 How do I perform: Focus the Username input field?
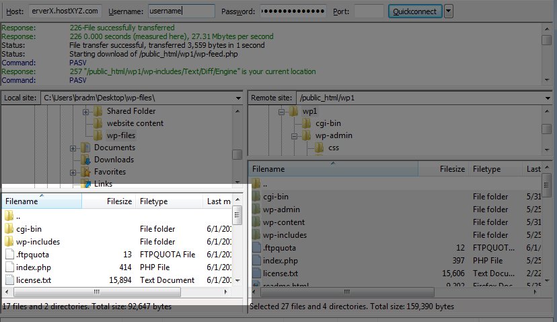[x=181, y=11]
